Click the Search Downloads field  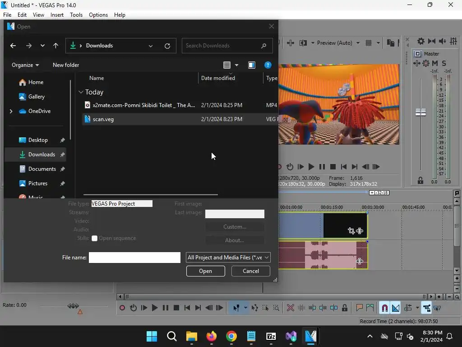point(227,46)
